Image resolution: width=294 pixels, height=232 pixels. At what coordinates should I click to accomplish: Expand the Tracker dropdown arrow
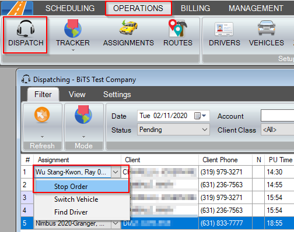(x=73, y=51)
